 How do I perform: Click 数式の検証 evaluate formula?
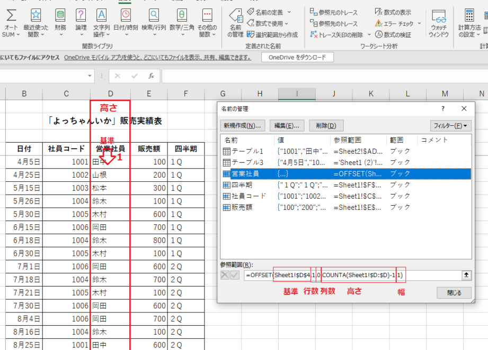tap(393, 35)
